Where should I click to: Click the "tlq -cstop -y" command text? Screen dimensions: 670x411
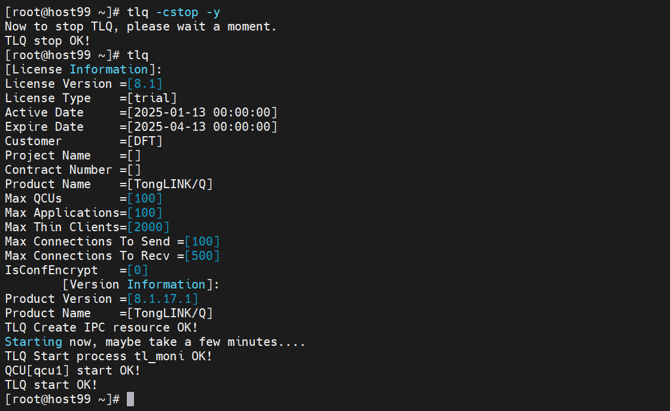click(173, 12)
